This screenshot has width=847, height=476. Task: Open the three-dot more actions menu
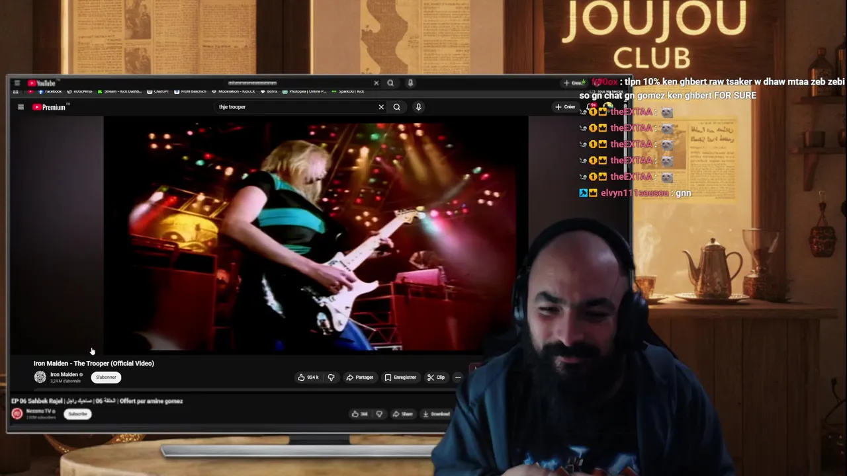[x=457, y=377]
